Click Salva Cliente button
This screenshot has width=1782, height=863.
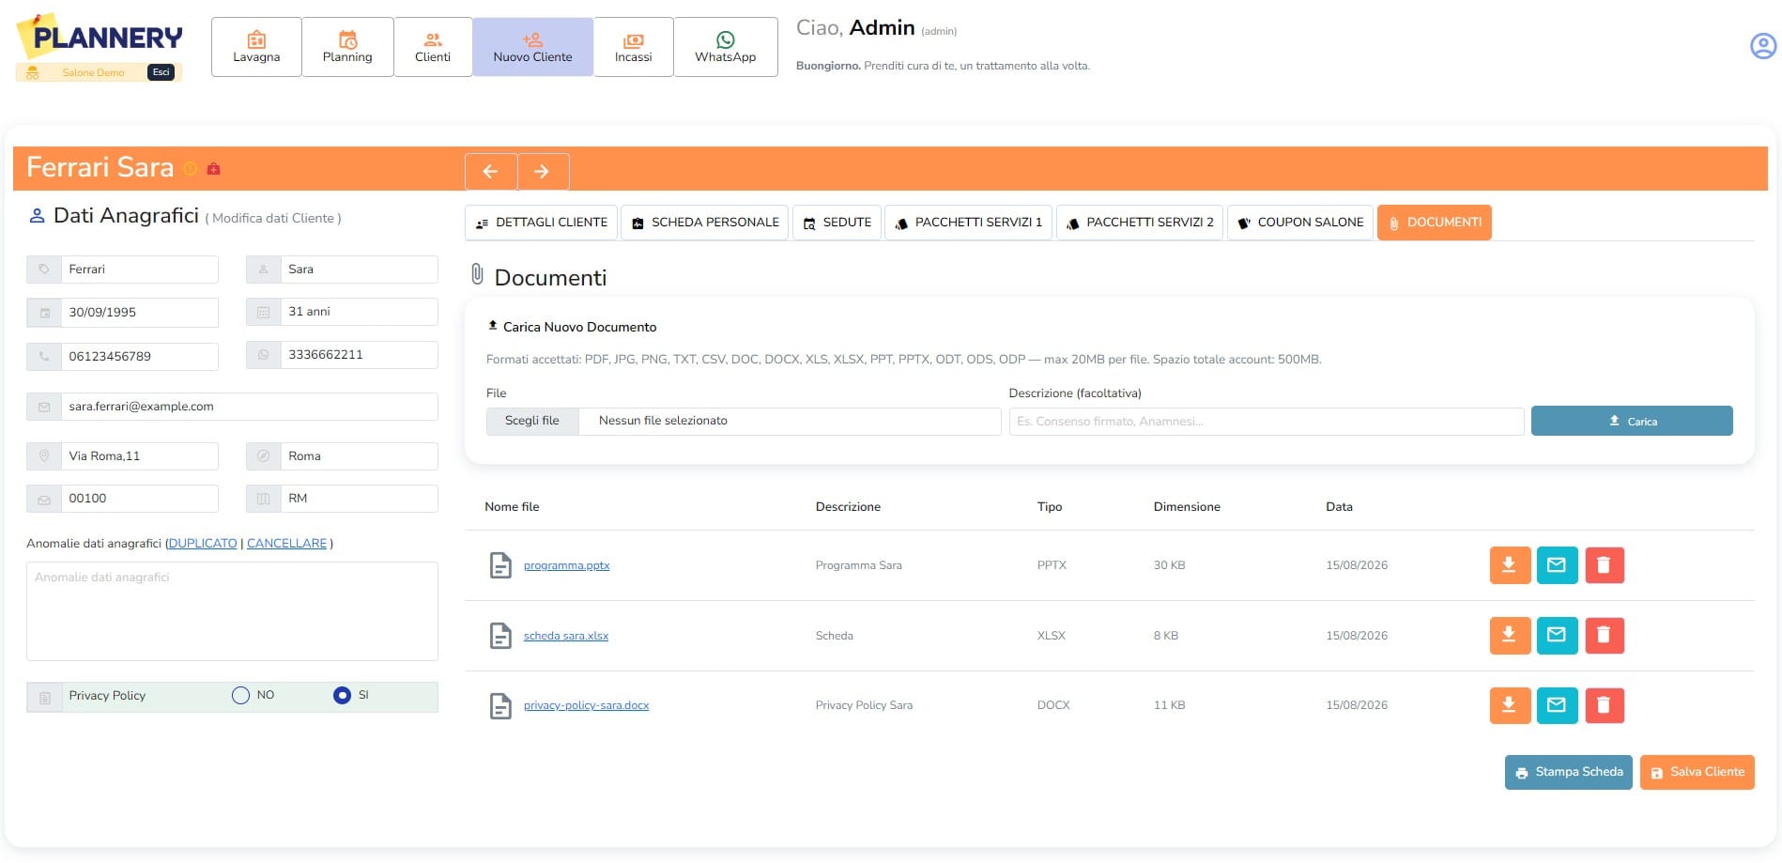point(1697,772)
